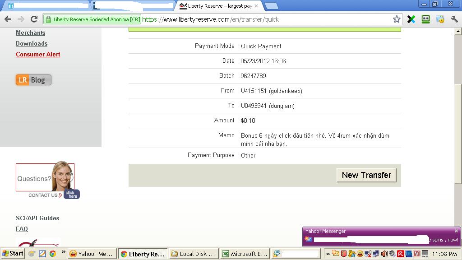Click inside the libertyreserve.com address bar

click(x=265, y=19)
